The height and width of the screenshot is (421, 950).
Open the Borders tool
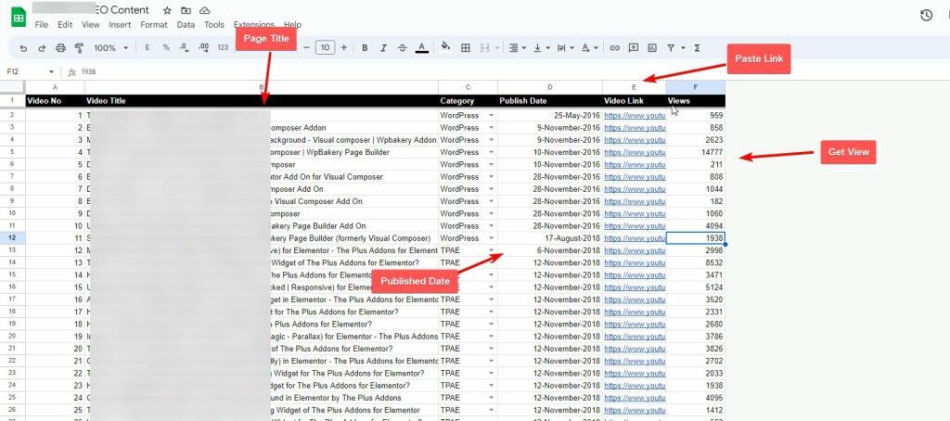click(x=466, y=47)
